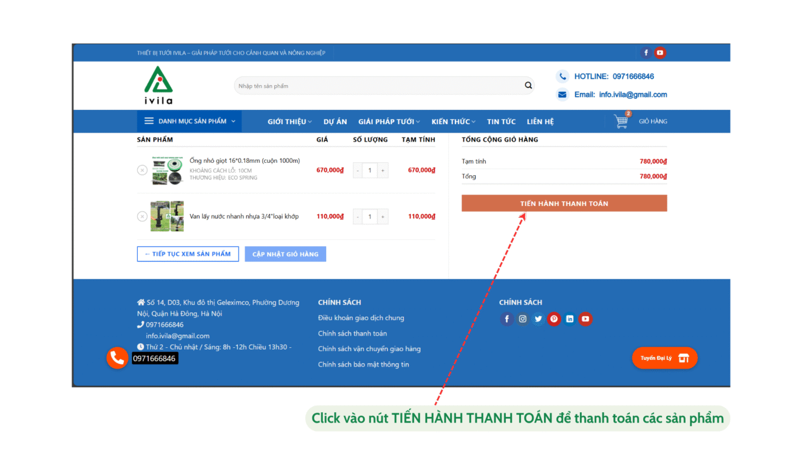Open the DỰ ÁN menu item
The height and width of the screenshot is (453, 804).
coord(335,122)
